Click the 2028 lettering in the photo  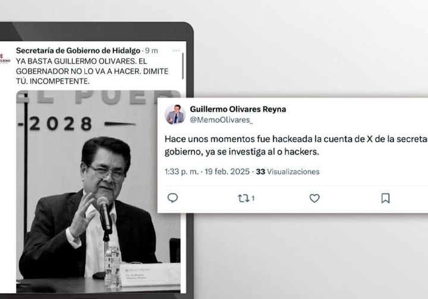tap(61, 124)
